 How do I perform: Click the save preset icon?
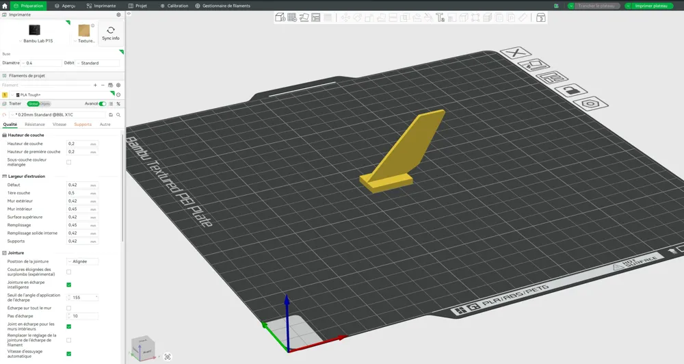(x=111, y=115)
